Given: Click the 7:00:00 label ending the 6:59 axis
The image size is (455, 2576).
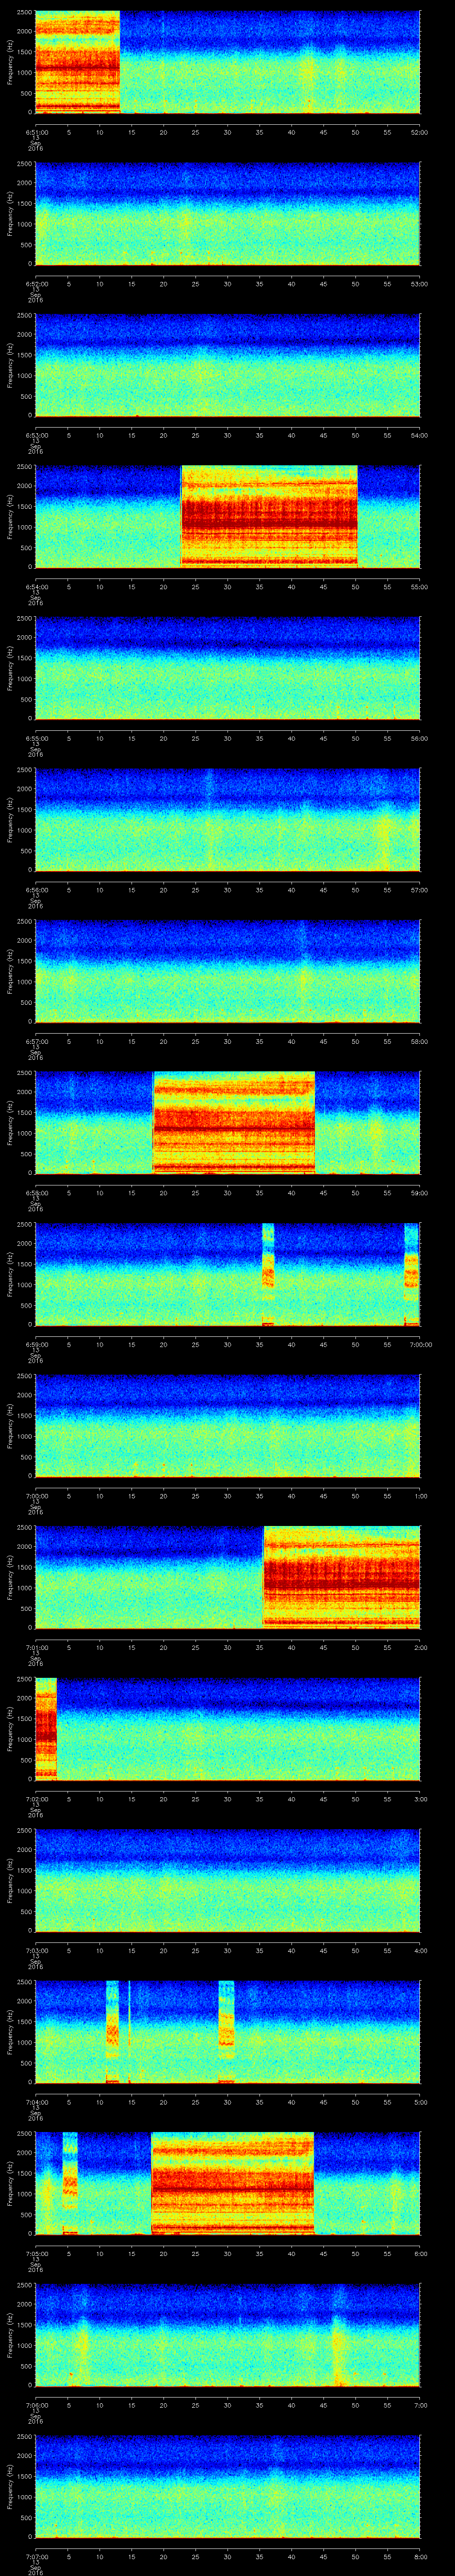Looking at the screenshot, I should click(419, 1344).
